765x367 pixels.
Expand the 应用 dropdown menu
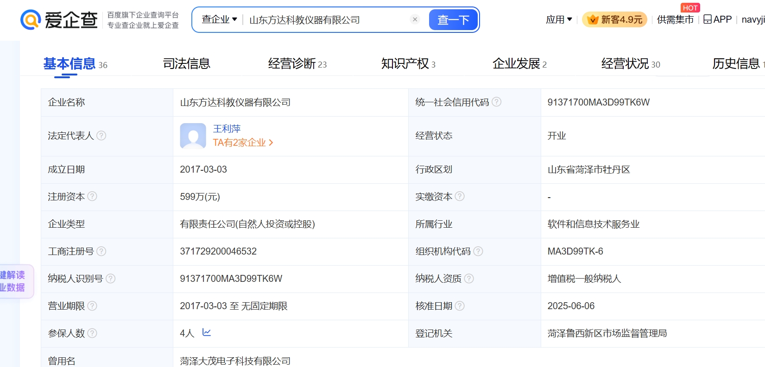[x=558, y=19]
